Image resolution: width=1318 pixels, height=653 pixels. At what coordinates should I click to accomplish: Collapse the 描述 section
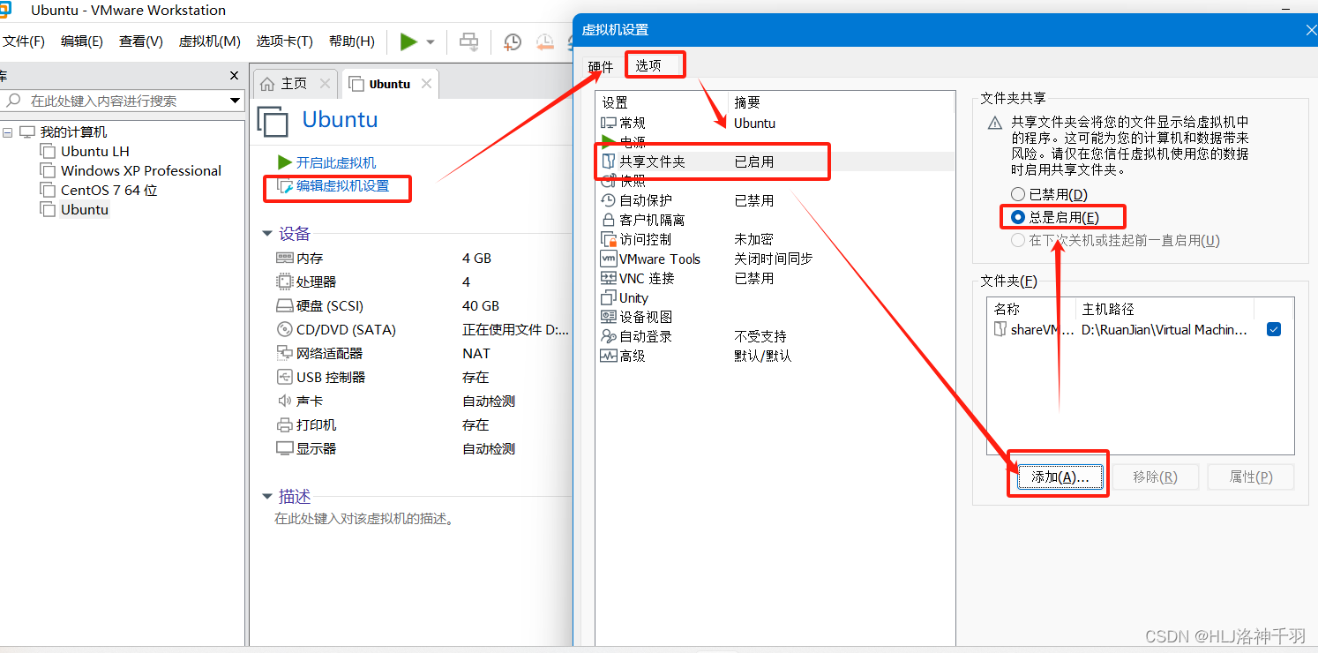[x=266, y=497]
